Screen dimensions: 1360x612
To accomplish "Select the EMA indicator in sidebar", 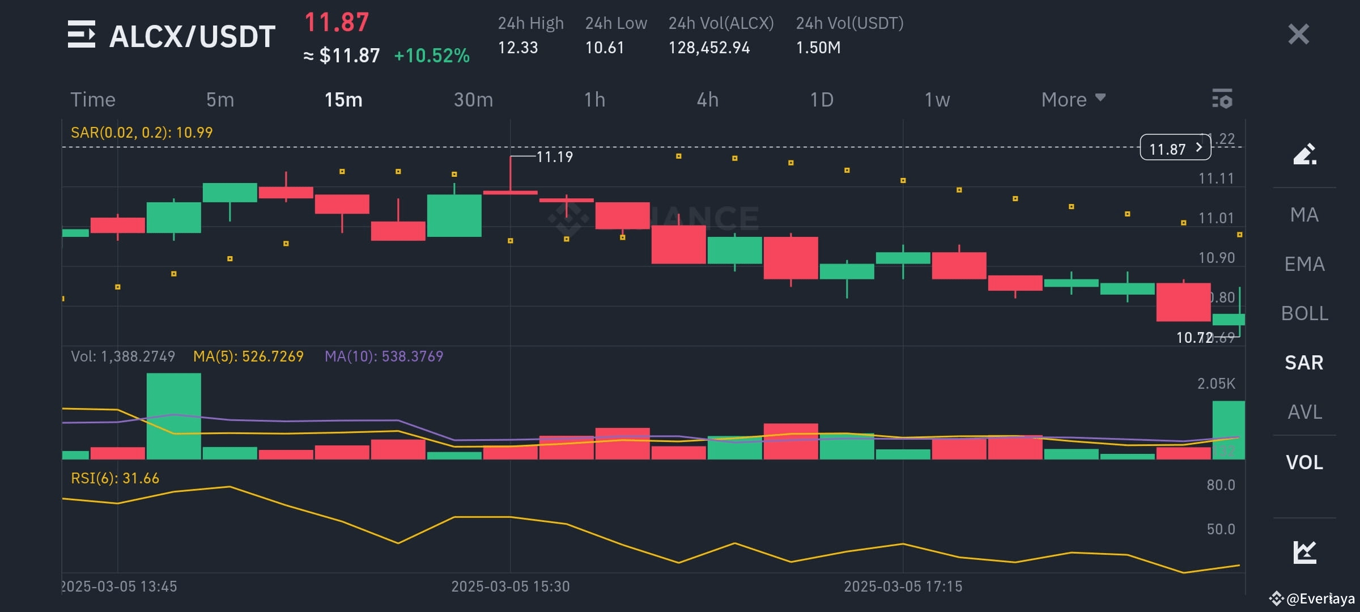I will click(1305, 263).
